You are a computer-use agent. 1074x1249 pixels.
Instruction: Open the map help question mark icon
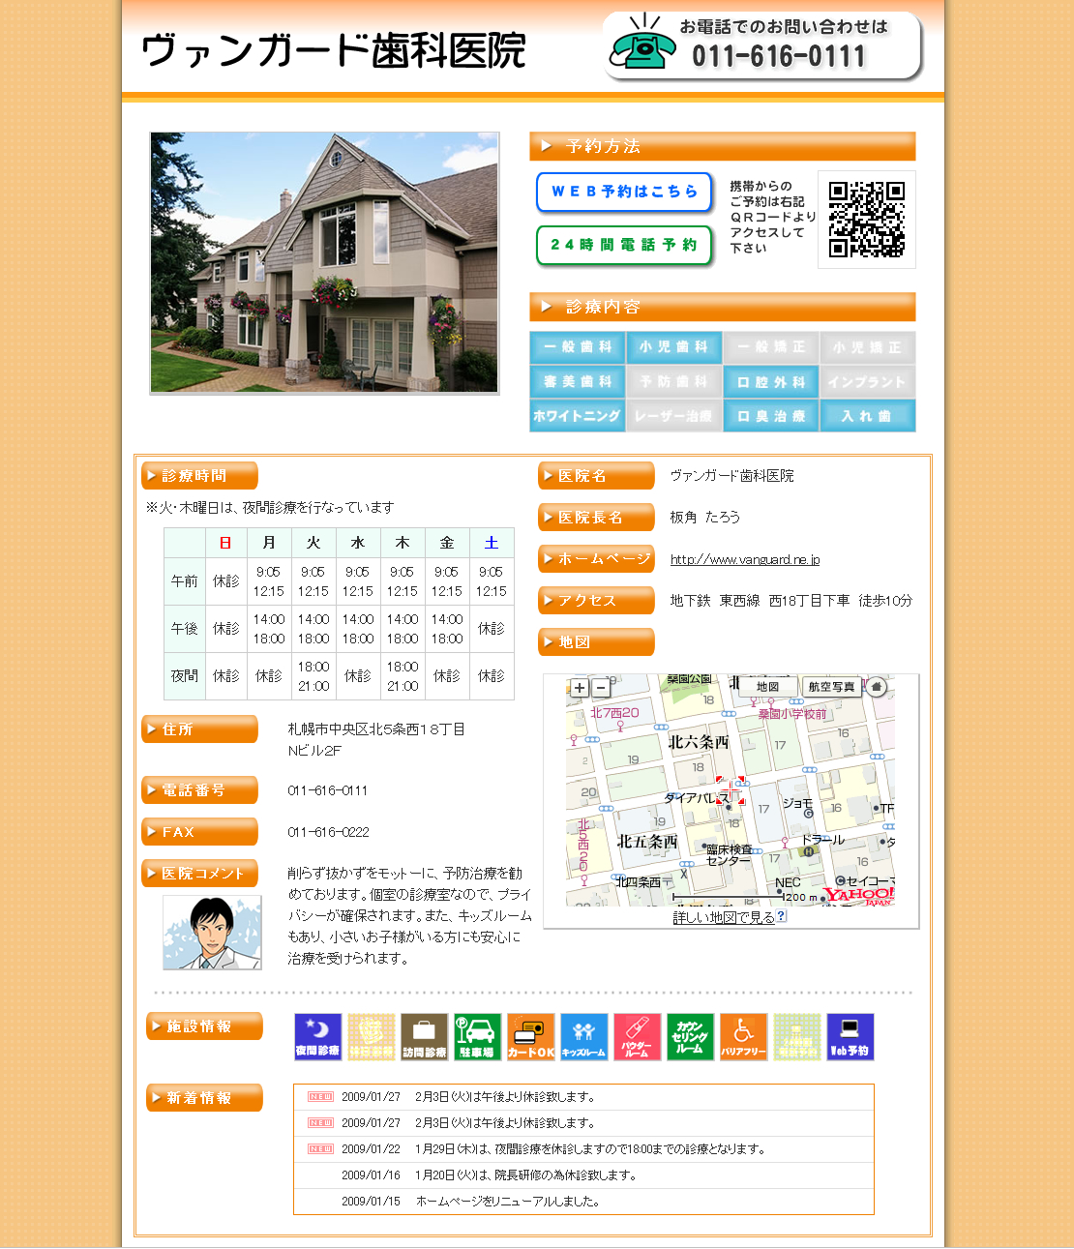(x=782, y=916)
